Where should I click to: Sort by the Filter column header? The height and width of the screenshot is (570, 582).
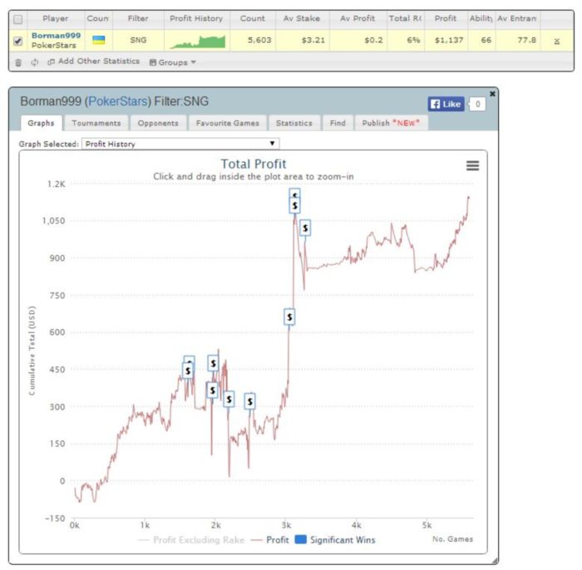(138, 18)
